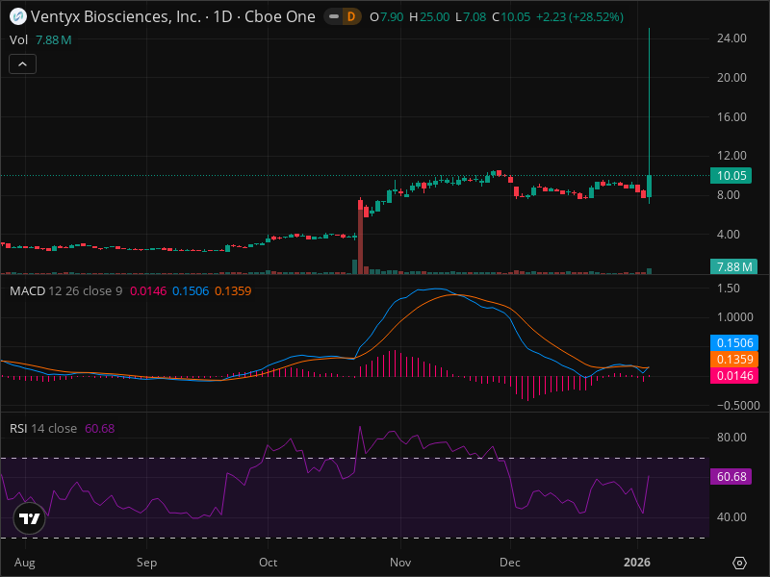
Task: Click the 10.05 last price axis label
Action: tap(731, 176)
